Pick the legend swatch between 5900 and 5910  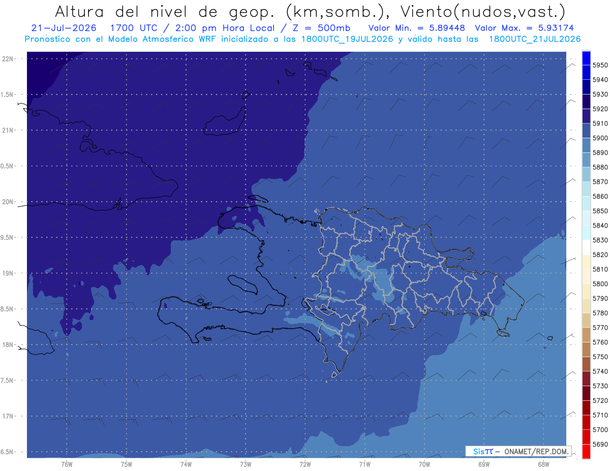click(x=586, y=131)
